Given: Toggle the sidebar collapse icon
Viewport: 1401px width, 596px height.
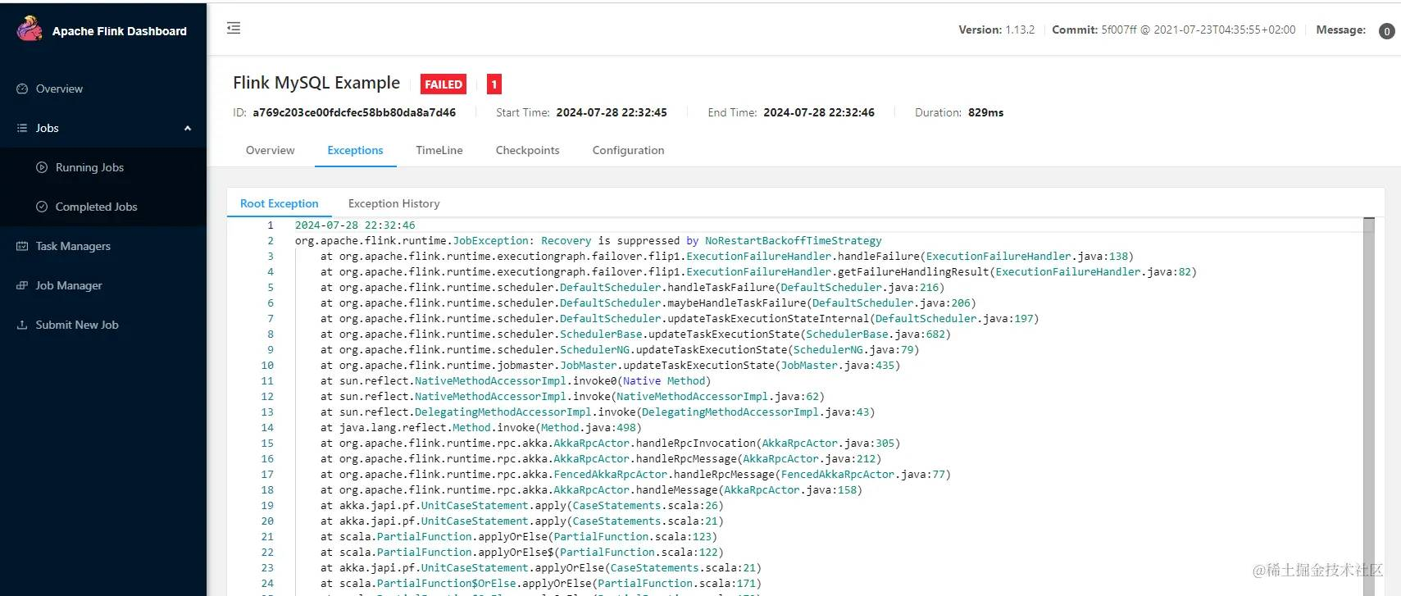Looking at the screenshot, I should point(234,28).
